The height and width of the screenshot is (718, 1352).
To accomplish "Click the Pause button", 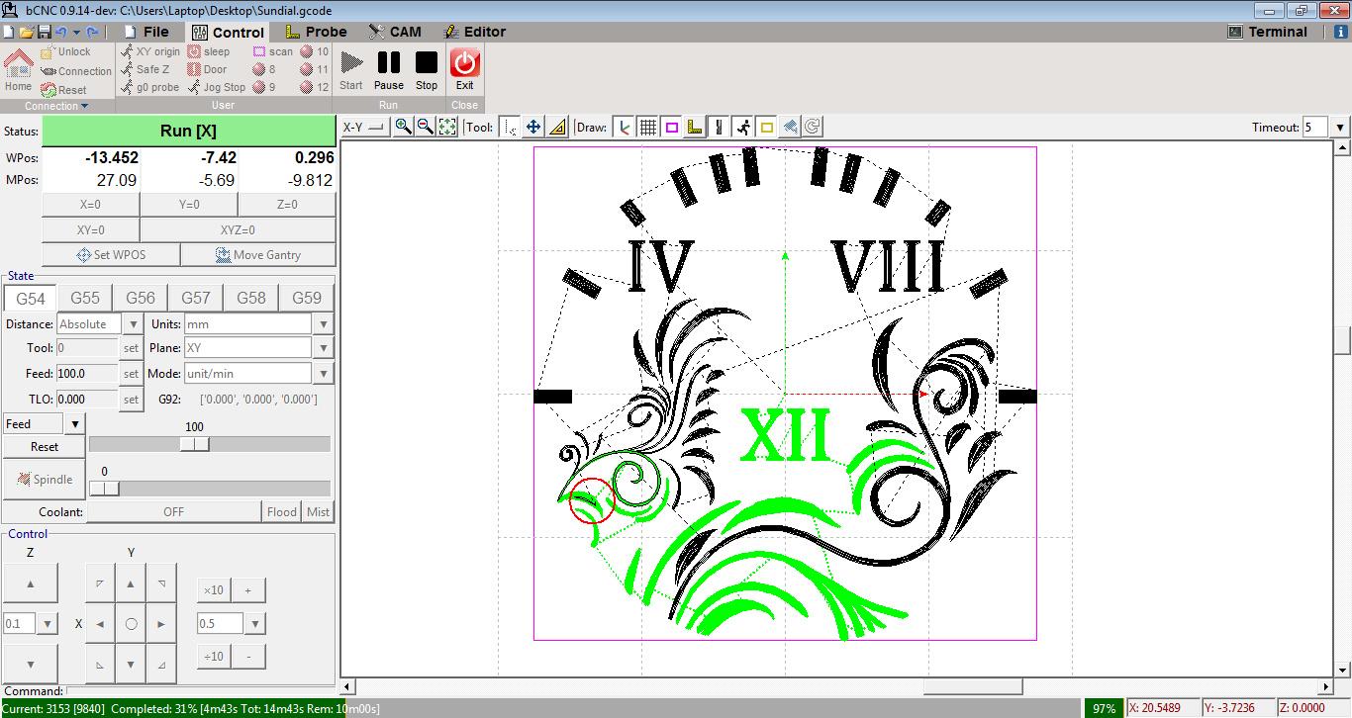I will (389, 65).
